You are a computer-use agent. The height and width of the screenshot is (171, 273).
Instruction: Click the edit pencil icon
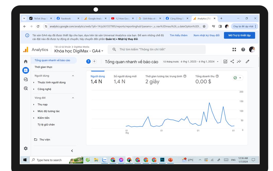point(248,61)
